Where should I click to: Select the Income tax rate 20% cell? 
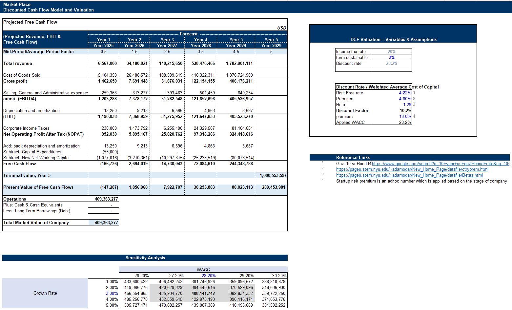click(391, 51)
